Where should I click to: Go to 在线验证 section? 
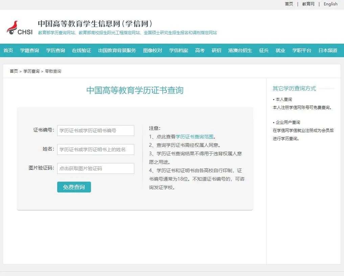coord(82,50)
